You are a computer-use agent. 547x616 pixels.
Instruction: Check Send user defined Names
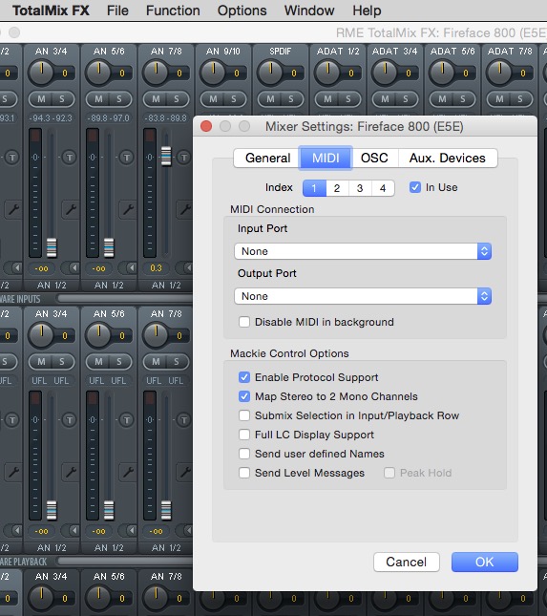(x=244, y=454)
